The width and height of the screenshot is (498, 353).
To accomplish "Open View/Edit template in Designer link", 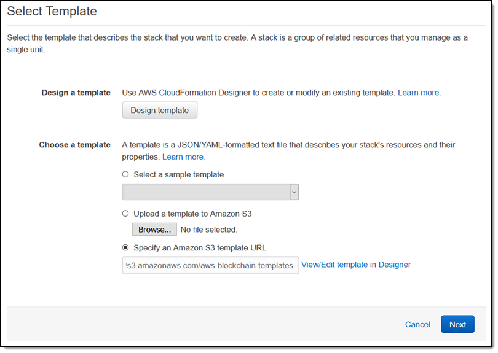I will [356, 265].
